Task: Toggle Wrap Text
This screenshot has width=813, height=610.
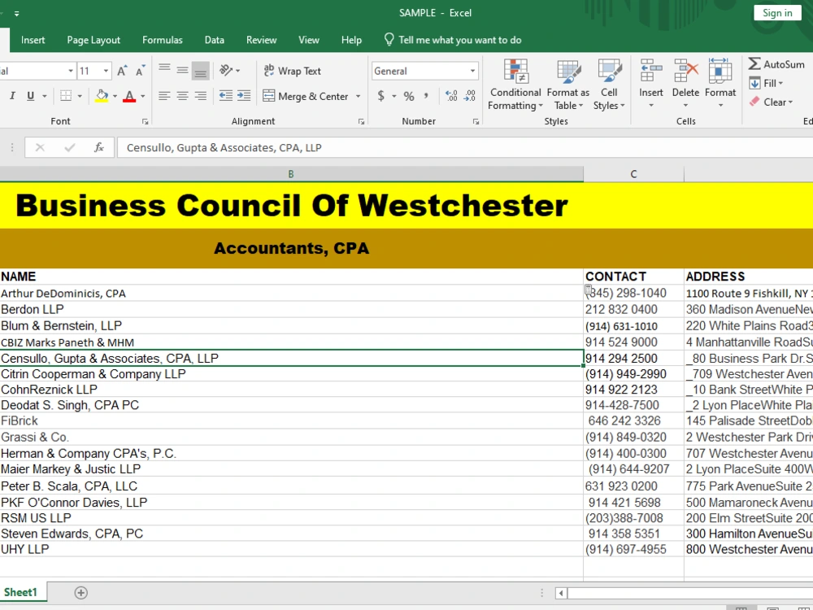Action: point(293,71)
